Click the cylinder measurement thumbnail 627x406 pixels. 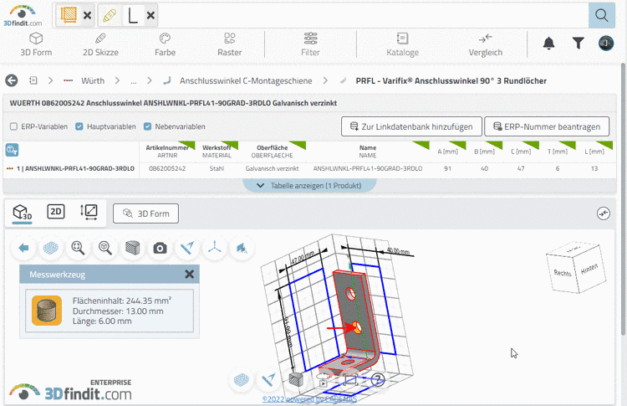[47, 311]
